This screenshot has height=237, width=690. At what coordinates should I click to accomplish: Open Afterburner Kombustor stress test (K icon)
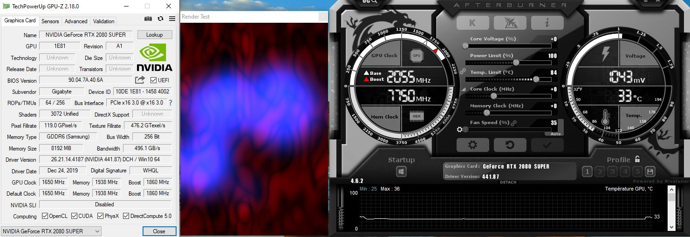click(x=472, y=22)
